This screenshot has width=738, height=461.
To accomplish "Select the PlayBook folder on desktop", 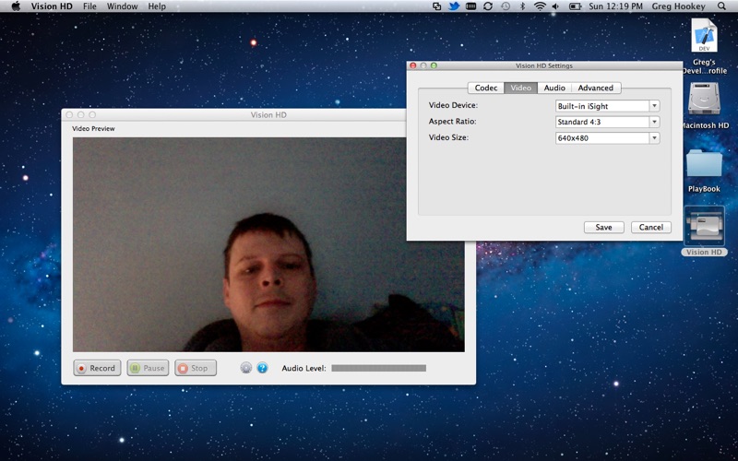I will (704, 166).
